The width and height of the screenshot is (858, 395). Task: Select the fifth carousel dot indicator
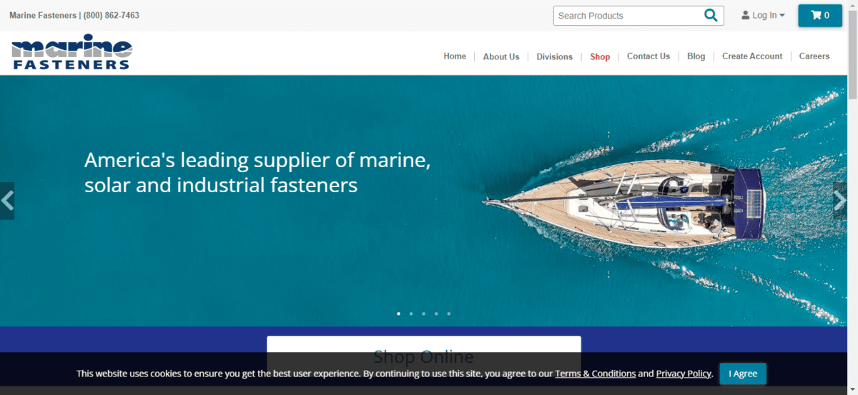click(449, 314)
